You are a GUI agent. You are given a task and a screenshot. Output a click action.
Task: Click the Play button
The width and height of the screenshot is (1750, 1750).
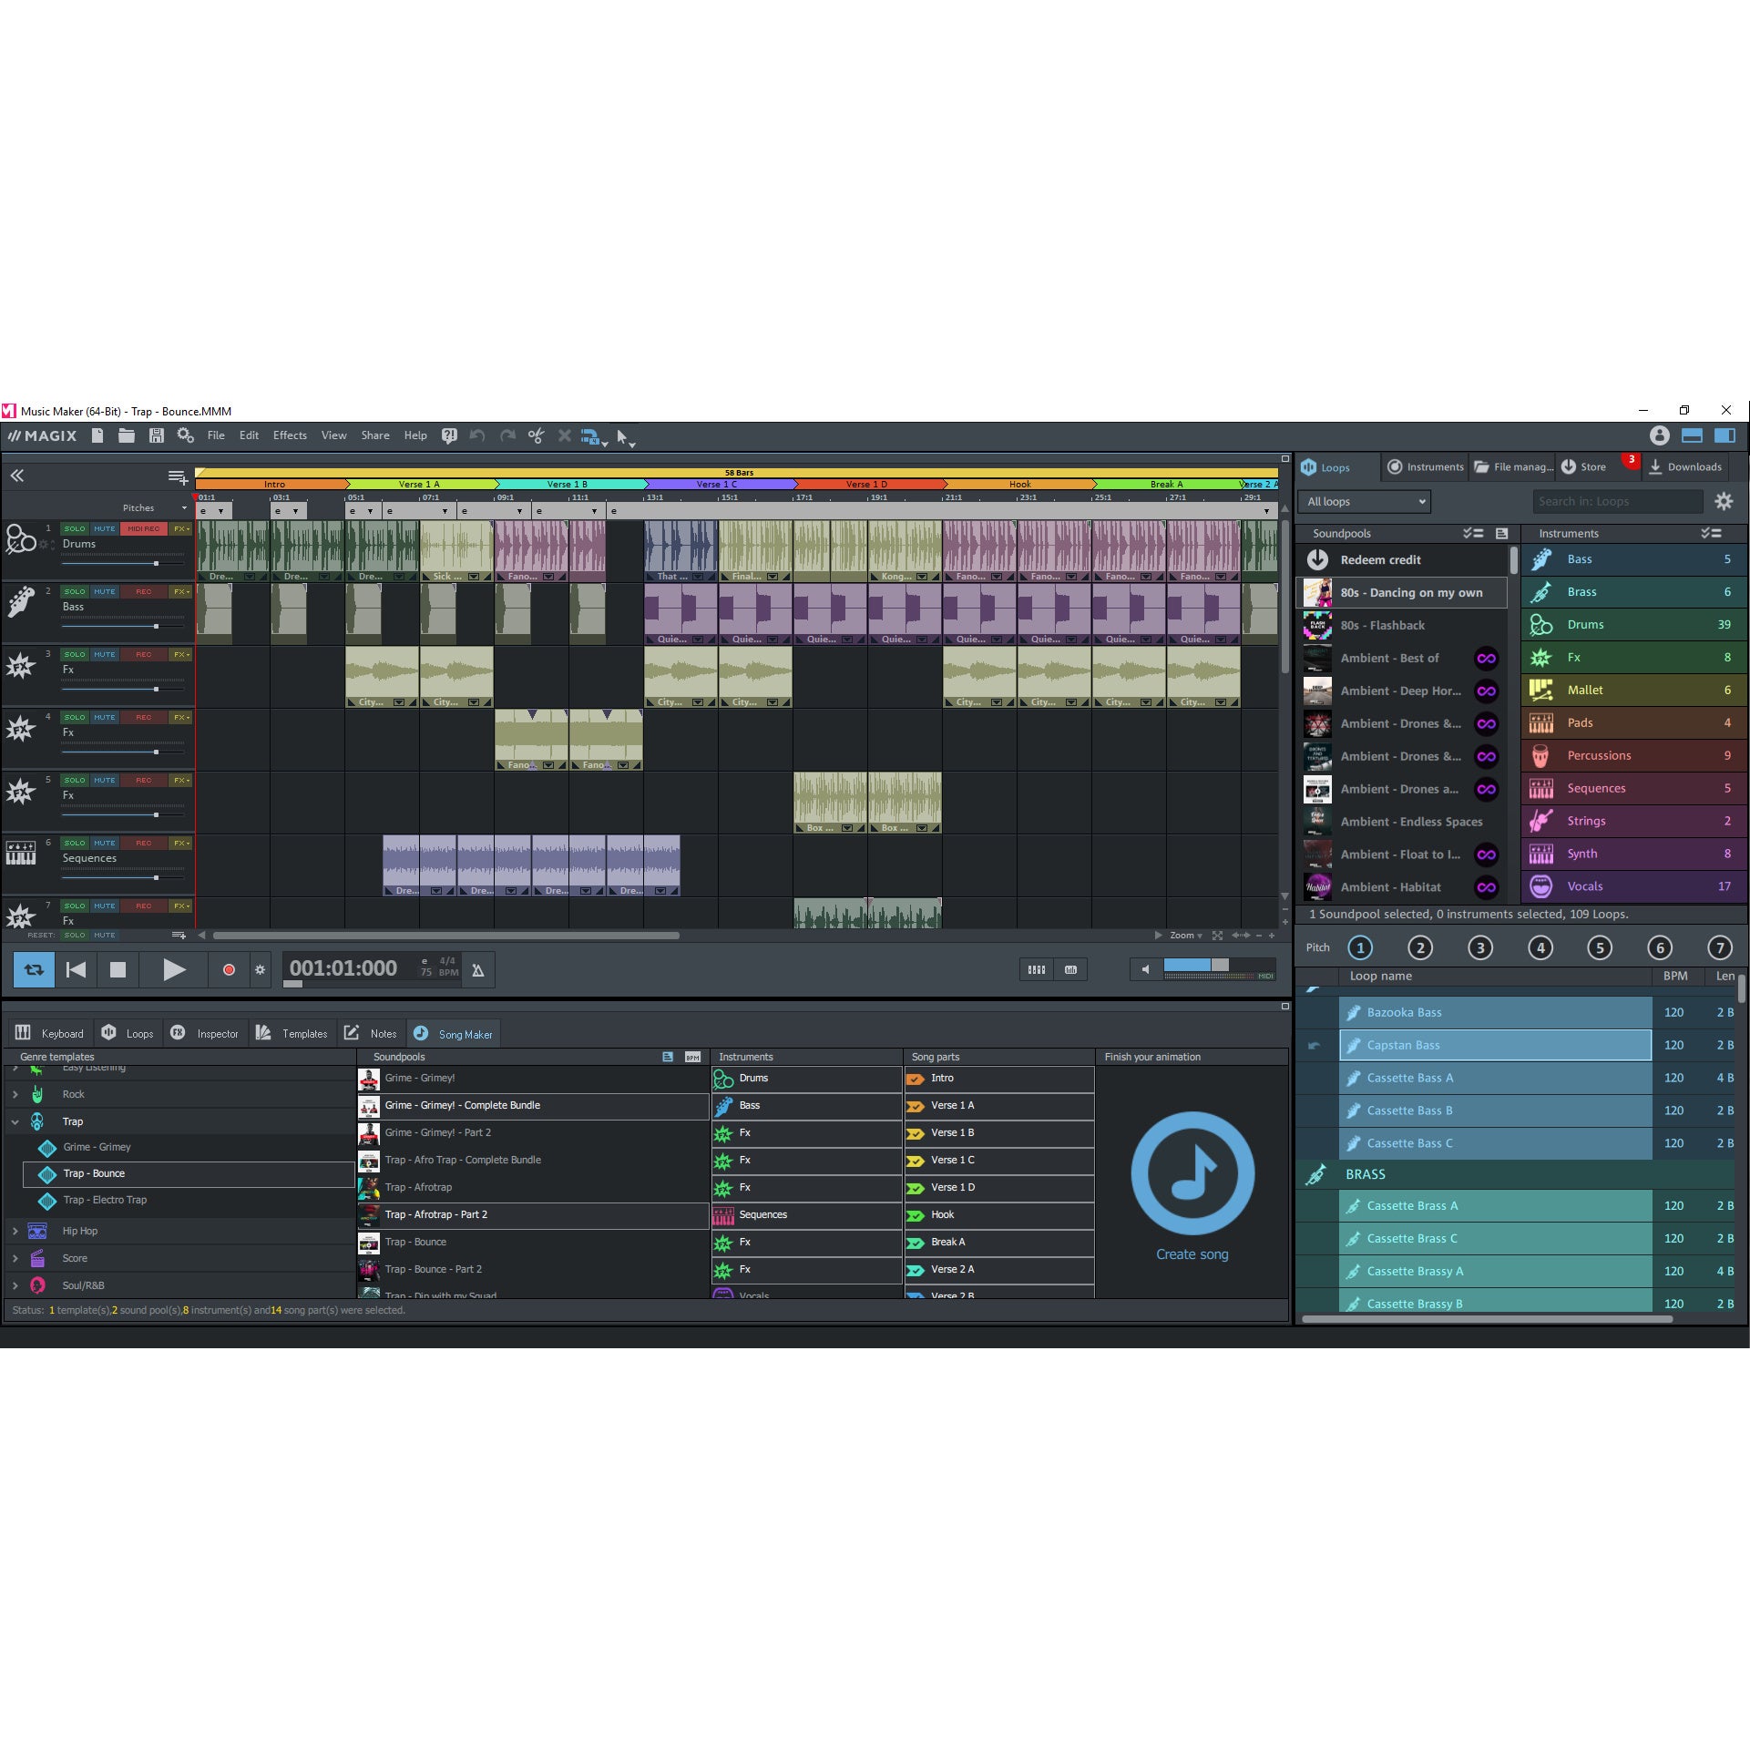coord(174,970)
